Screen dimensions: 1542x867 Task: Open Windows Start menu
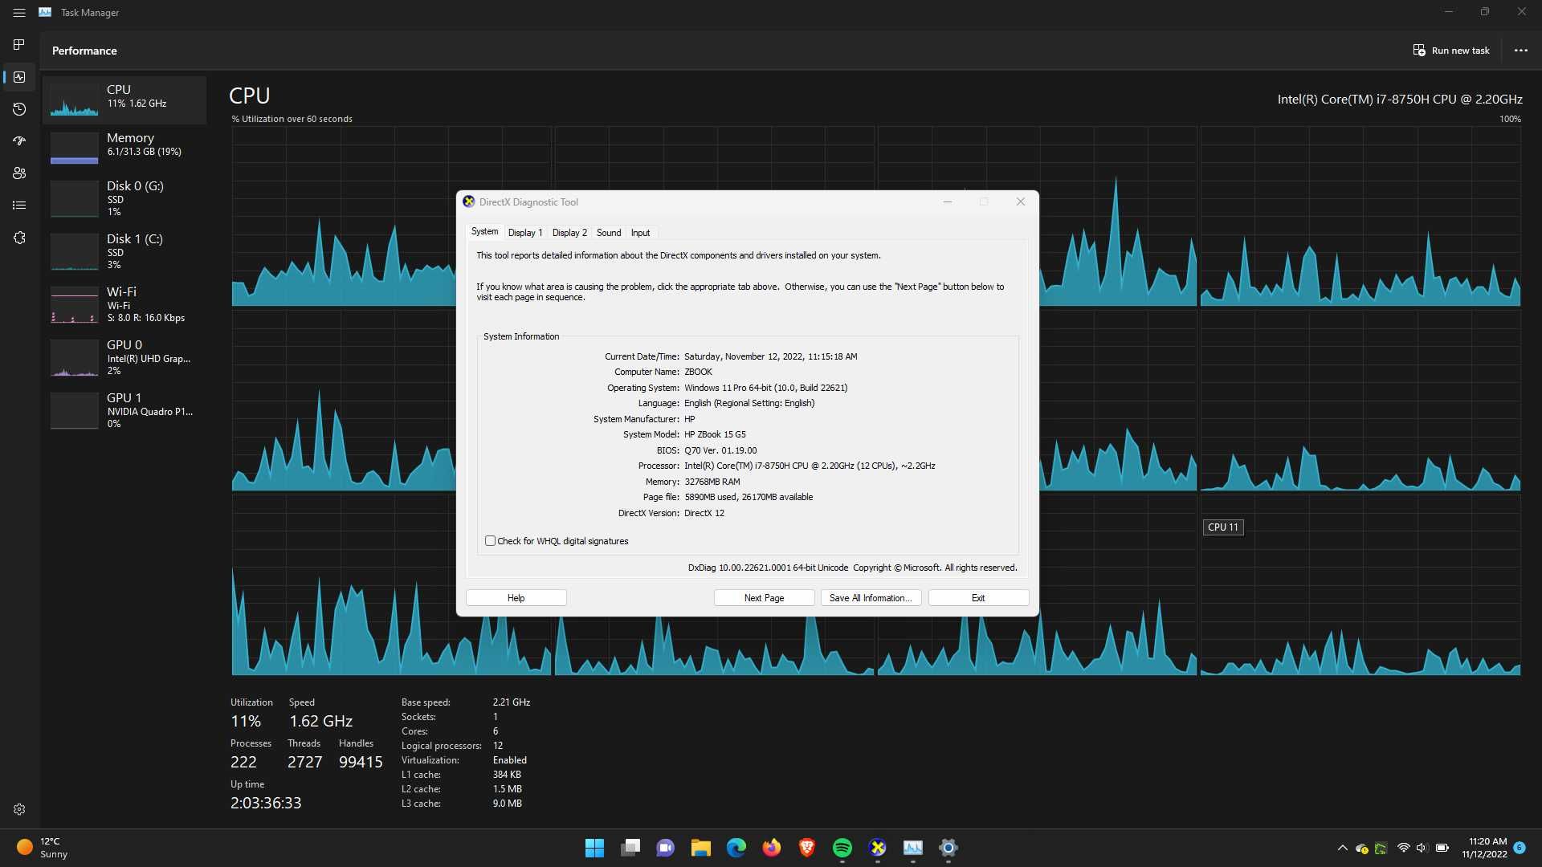(594, 848)
